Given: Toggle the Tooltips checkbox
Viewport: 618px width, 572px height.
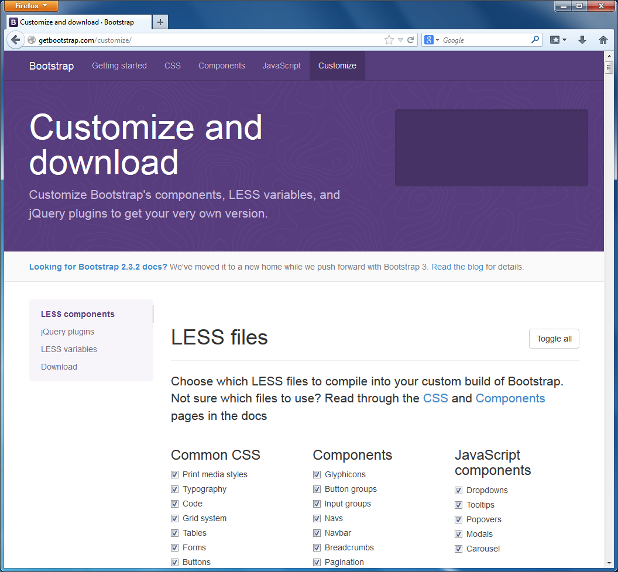Looking at the screenshot, I should pyautogui.click(x=458, y=505).
